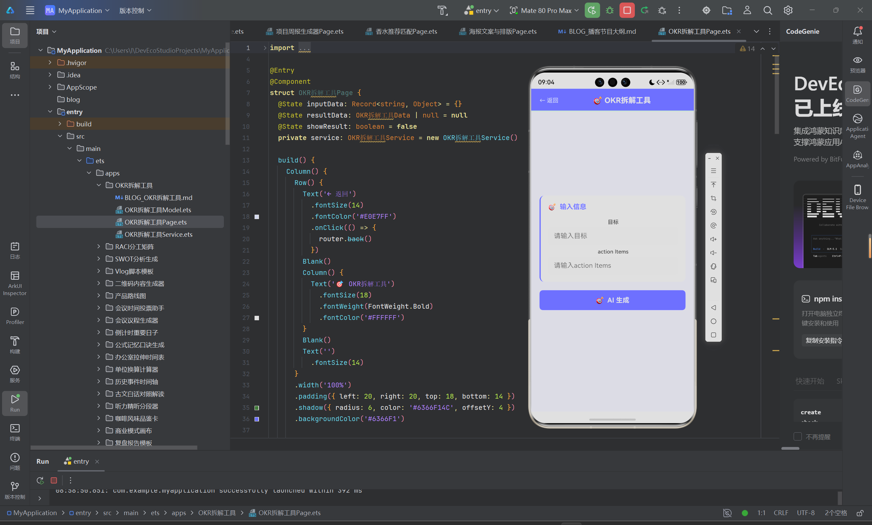
Task: Open the 日志 log tool window
Action: coord(15,250)
